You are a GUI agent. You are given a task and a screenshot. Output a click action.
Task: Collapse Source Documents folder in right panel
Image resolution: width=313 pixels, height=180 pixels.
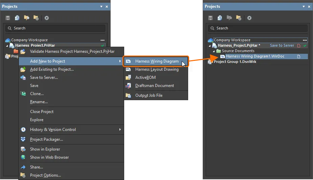[x=214, y=51]
